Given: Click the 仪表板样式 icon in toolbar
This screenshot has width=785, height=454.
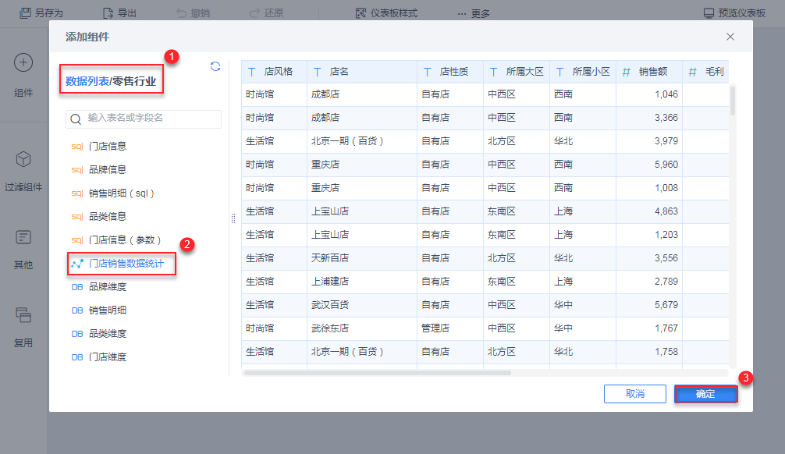Looking at the screenshot, I should coord(361,13).
